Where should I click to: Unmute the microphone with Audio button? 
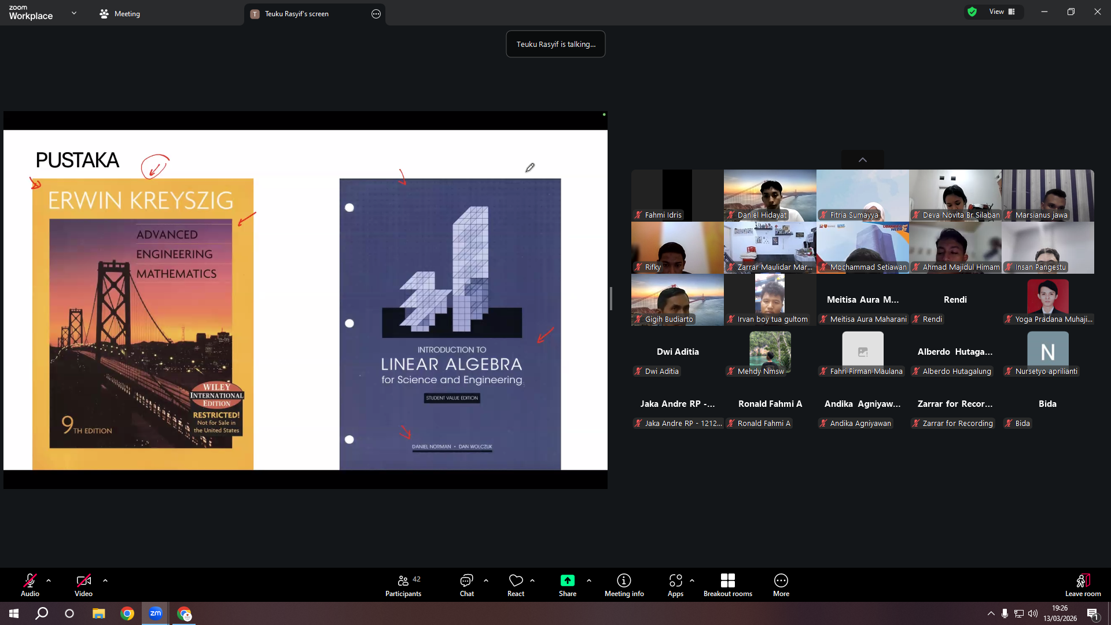(x=30, y=585)
